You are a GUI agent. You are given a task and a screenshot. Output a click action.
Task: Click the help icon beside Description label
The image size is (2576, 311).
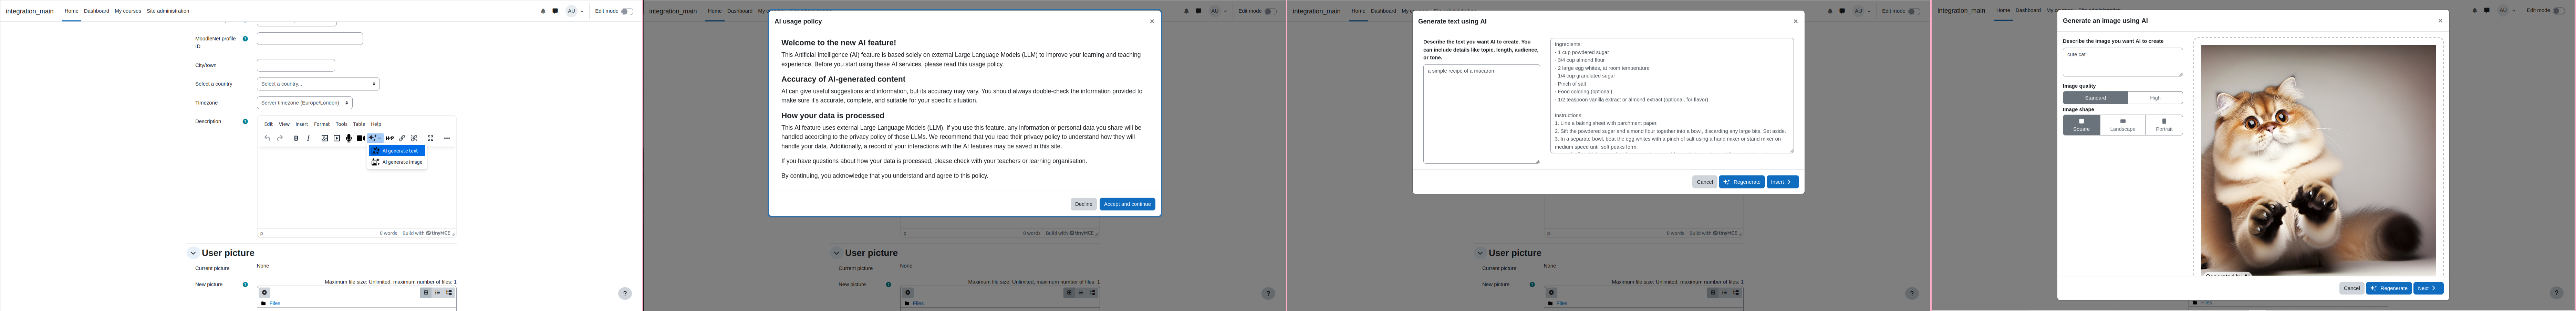click(x=245, y=121)
